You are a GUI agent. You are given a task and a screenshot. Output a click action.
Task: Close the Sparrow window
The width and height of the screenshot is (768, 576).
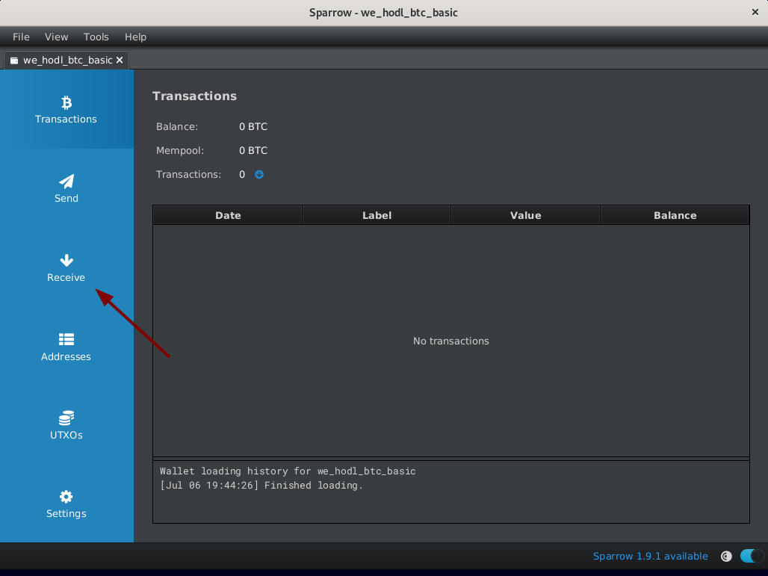click(x=755, y=12)
